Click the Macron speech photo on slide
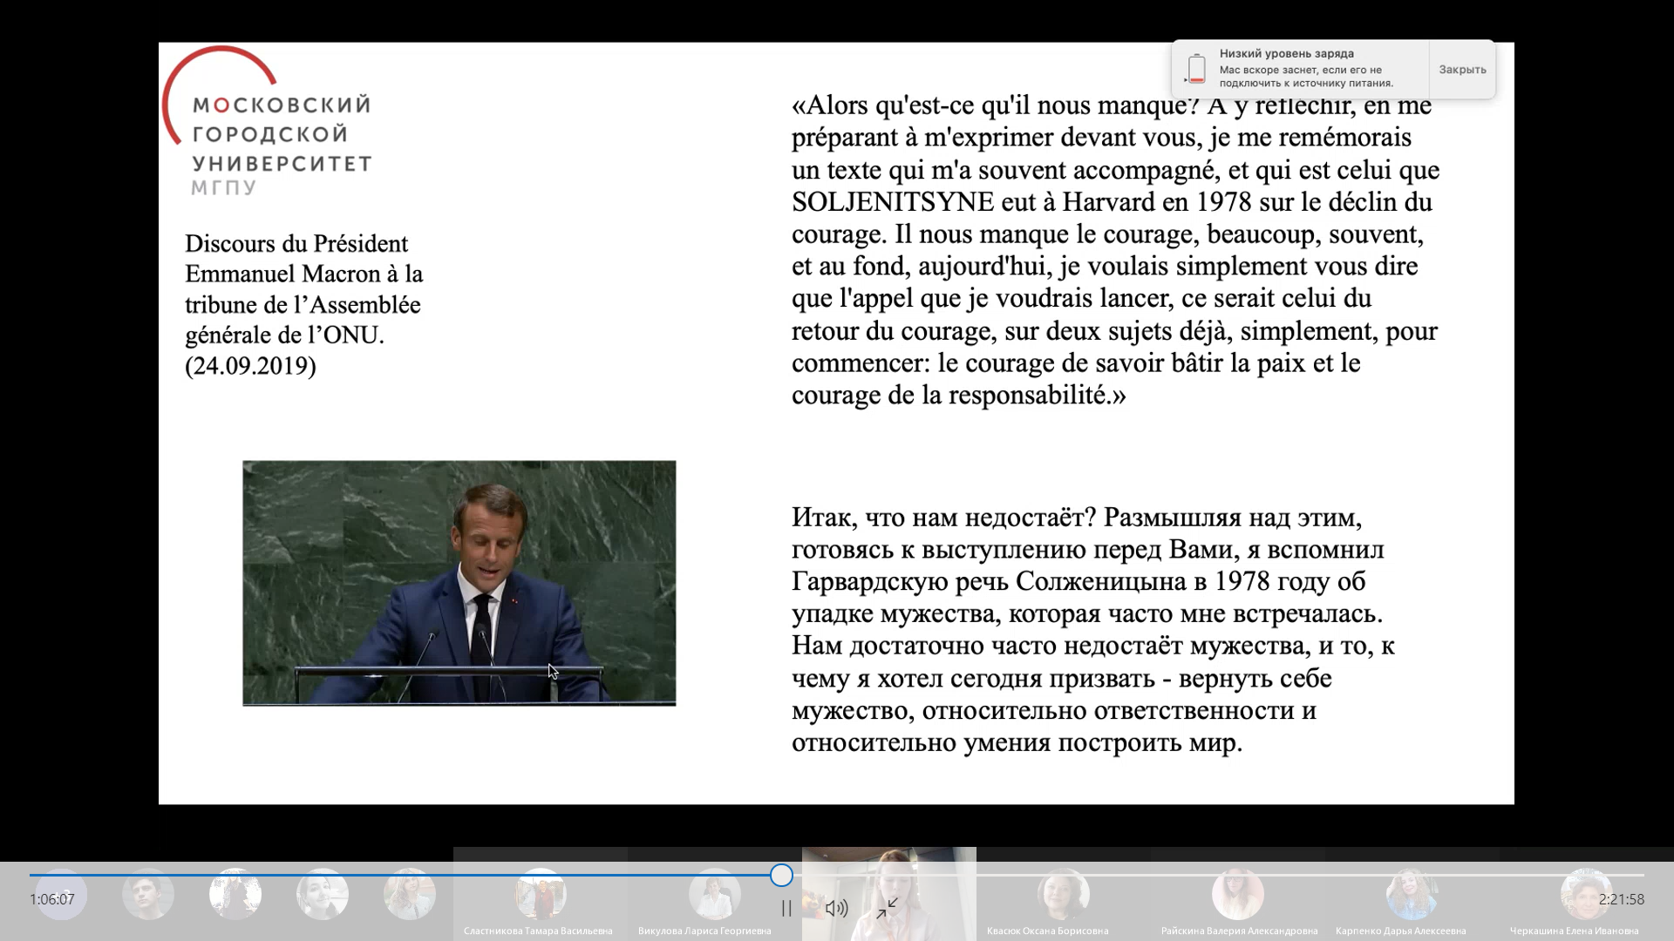The image size is (1674, 941). tap(459, 584)
